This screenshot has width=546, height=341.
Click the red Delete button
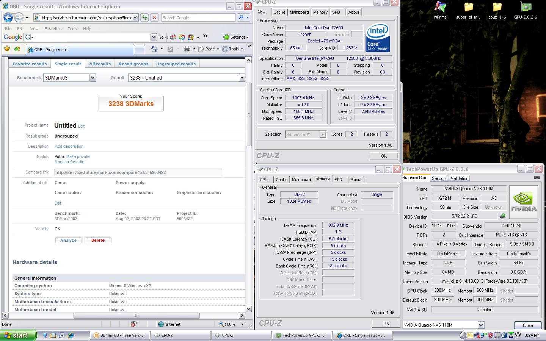click(x=98, y=240)
